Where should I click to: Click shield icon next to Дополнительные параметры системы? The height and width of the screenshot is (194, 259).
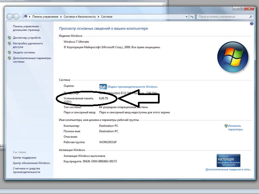point(9,58)
